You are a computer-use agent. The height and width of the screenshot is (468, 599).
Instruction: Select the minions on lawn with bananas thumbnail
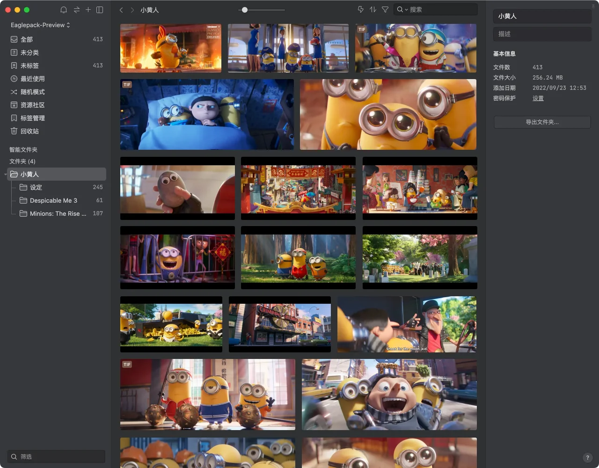[x=171, y=324]
